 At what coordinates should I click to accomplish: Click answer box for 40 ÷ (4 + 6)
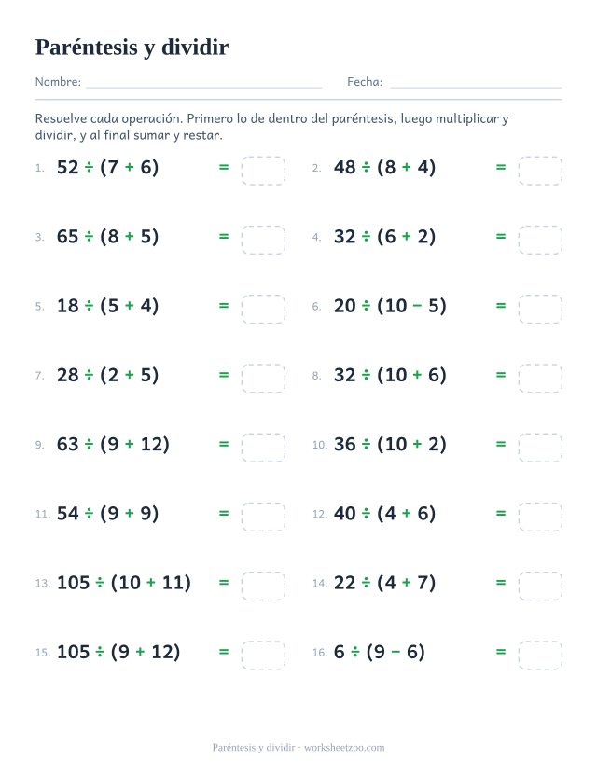(x=540, y=517)
